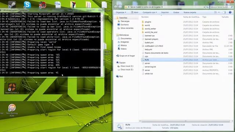
Task: Click the Imprimir toolbar button
Action: (x=165, y=12)
